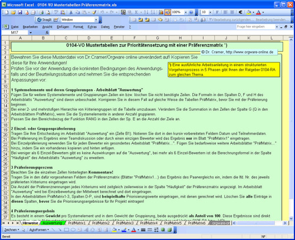
Task: Open the font color dropdown arrow in the formatting toolbar
Action: pyautogui.click(x=263, y=12)
